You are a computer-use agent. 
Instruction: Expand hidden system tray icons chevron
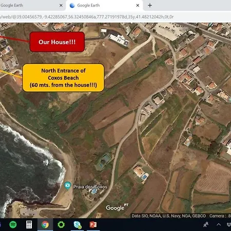[219, 224]
